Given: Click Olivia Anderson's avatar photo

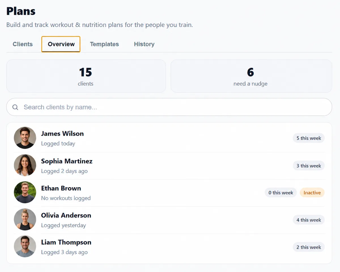Looking at the screenshot, I should click(x=25, y=220).
